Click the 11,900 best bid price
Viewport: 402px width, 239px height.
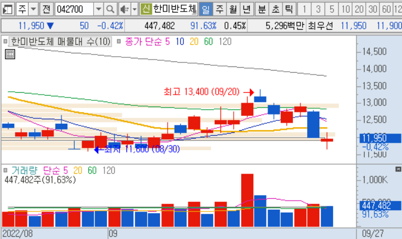[x=389, y=26]
